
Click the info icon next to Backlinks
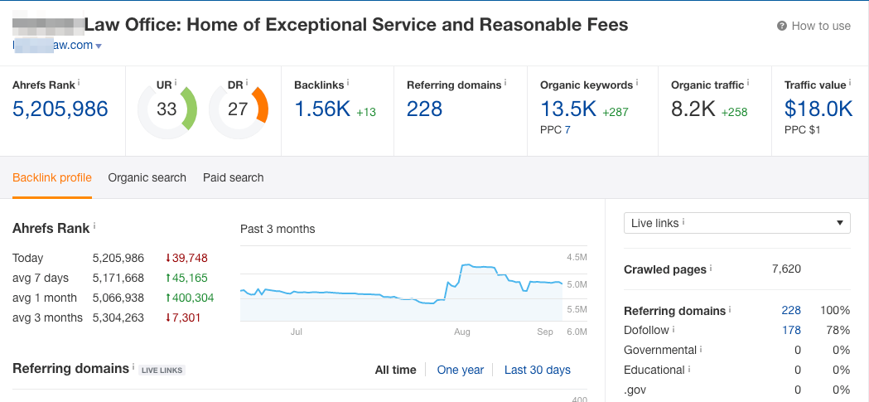(x=348, y=82)
